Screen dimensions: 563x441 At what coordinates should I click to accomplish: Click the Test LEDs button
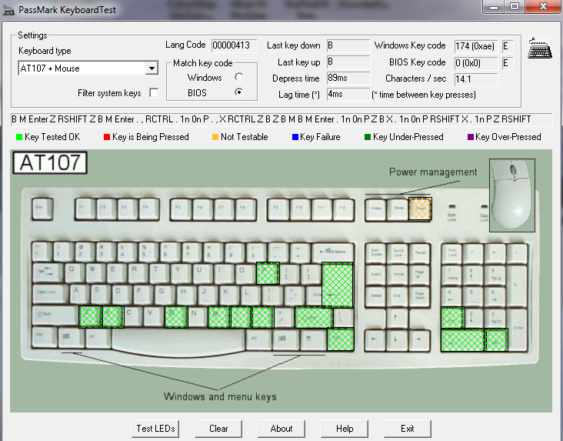[155, 429]
